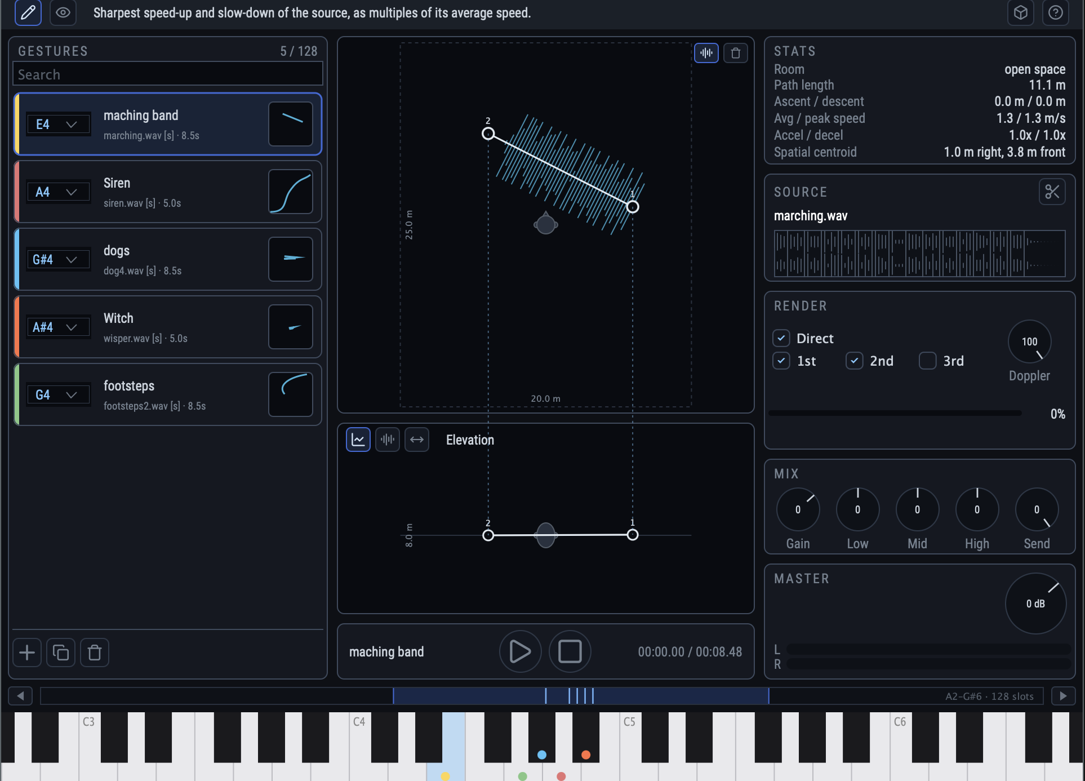The width and height of the screenshot is (1085, 781).
Task: Click keyboard range overview highlighted region
Action: point(581,696)
